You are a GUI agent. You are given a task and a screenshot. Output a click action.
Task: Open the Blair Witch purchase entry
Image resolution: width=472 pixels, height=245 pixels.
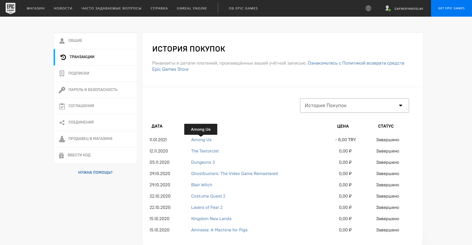coord(202,185)
